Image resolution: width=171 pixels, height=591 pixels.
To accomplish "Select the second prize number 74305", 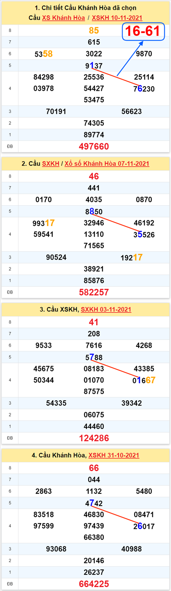I will pos(94,123).
